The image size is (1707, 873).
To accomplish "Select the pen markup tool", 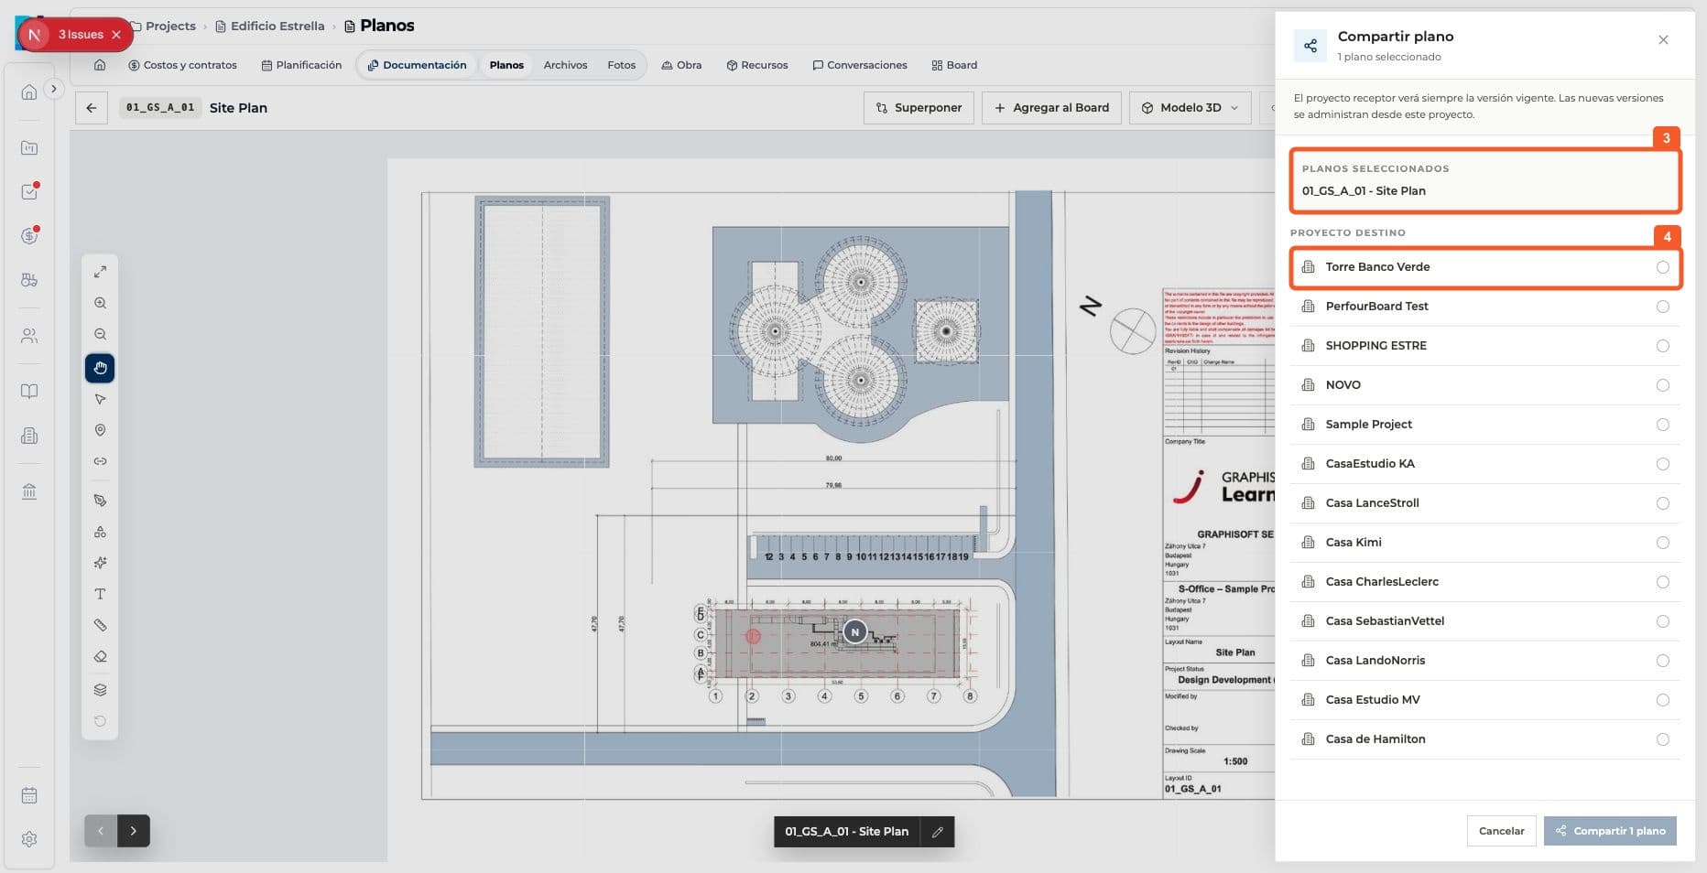I will tap(100, 501).
